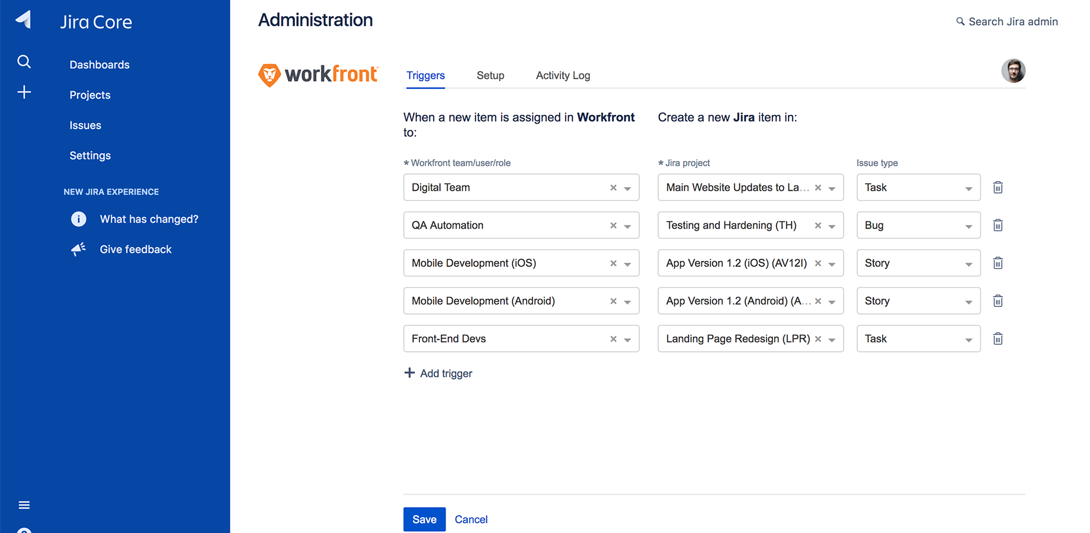The image size is (1090, 533).
Task: Open the Main Website Updates project dropdown arrow
Action: tap(832, 189)
